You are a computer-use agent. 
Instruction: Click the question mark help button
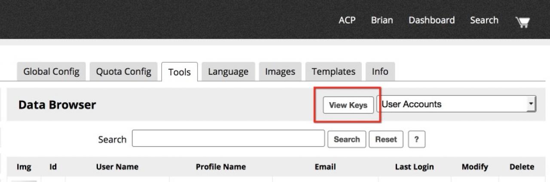click(416, 140)
